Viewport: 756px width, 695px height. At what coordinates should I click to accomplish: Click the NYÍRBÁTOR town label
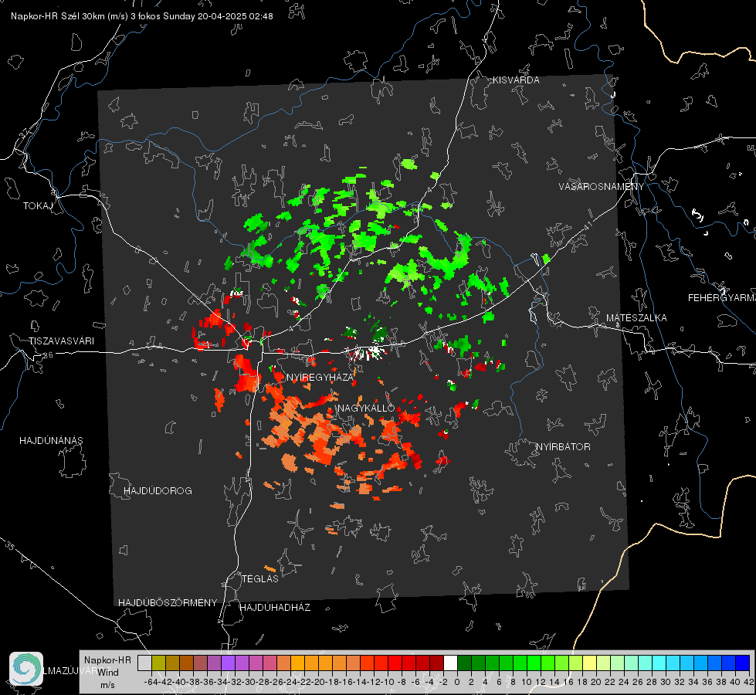point(563,447)
